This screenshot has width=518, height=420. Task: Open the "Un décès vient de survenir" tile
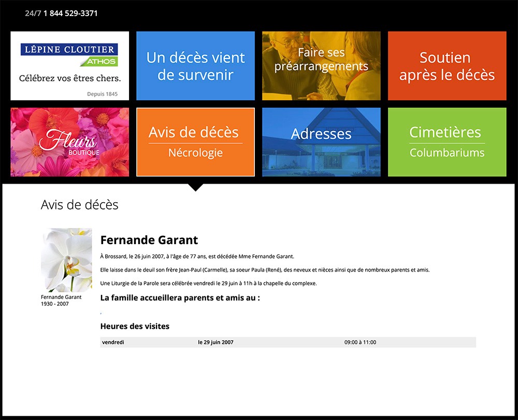(196, 66)
